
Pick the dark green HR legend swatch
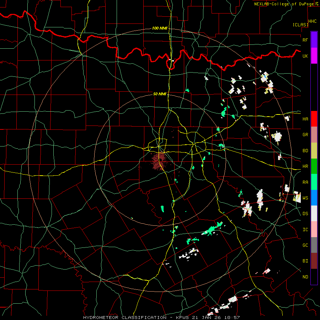point(314,166)
